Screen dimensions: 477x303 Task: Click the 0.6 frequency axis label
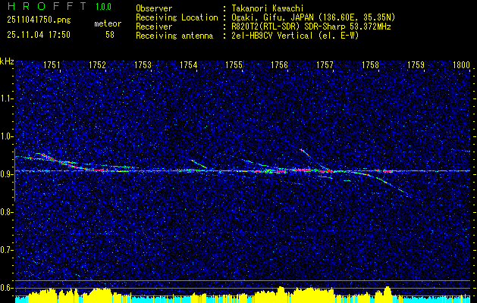7,287
